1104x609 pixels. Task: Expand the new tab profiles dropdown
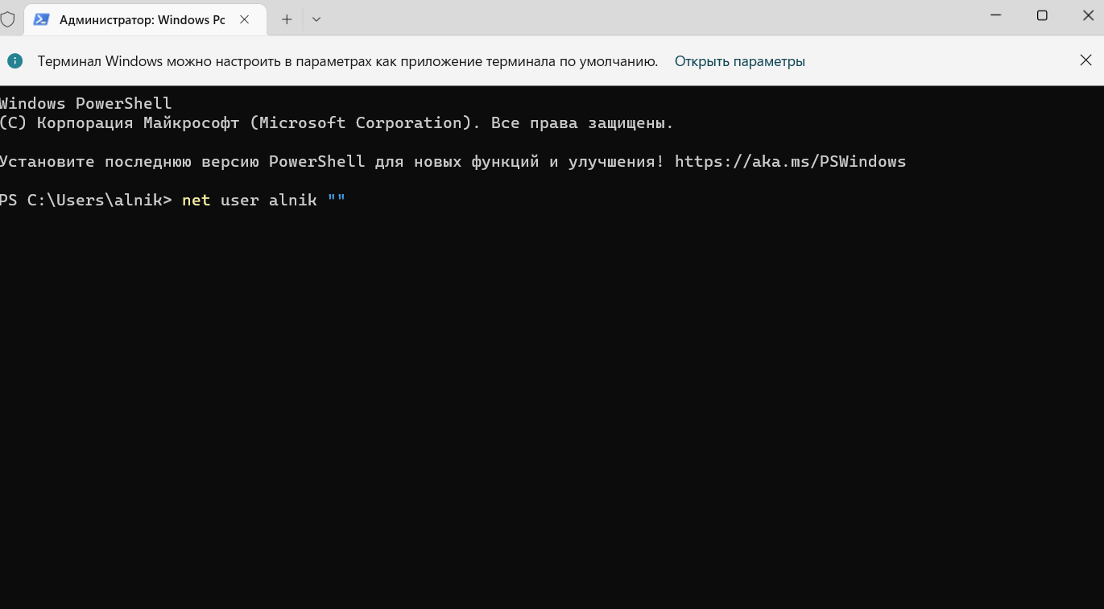tap(316, 19)
